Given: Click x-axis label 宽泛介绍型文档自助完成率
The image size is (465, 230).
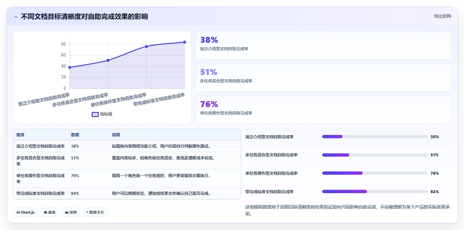Looking at the screenshot, I should click(x=44, y=100).
